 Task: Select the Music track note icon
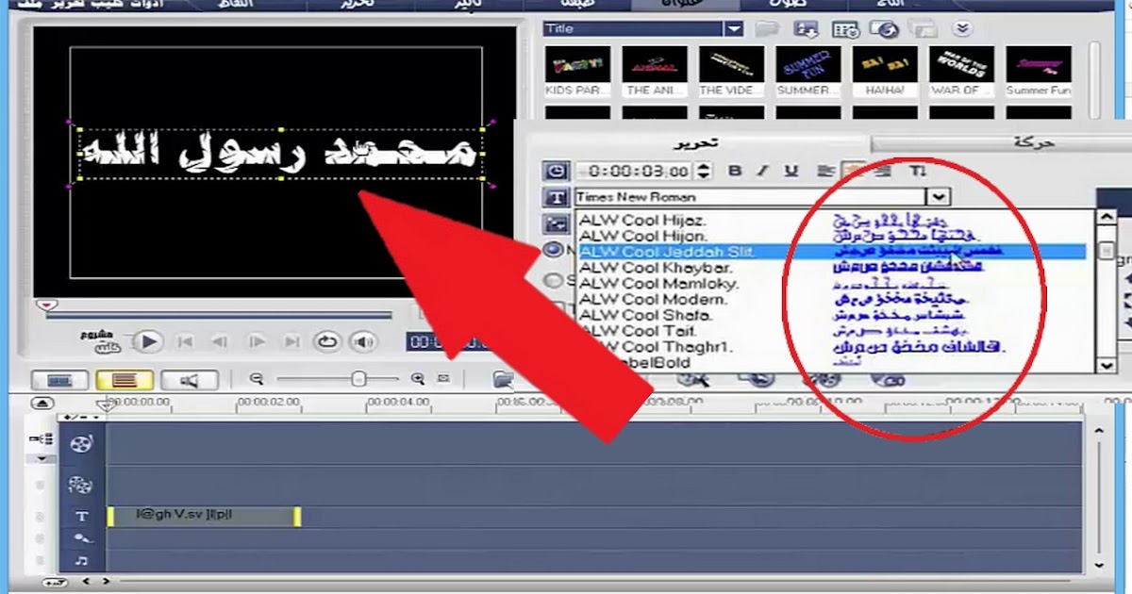[82, 561]
